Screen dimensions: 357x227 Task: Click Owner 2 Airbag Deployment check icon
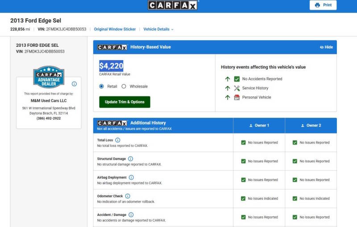coord(295,180)
